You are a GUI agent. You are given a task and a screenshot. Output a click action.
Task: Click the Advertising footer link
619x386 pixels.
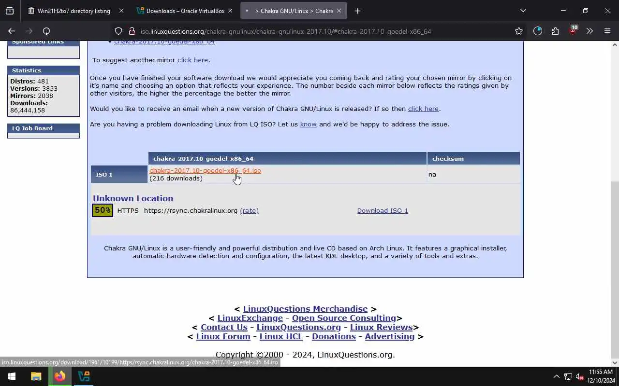[389, 336]
